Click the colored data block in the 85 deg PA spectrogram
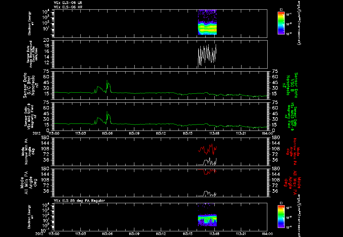343x237 pixels. click(207, 215)
